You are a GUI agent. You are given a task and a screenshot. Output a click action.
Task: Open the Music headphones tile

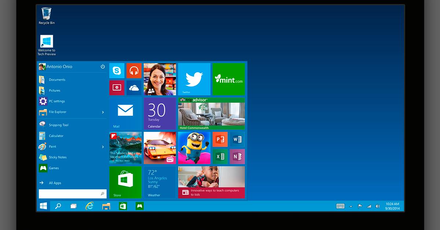pos(134,71)
